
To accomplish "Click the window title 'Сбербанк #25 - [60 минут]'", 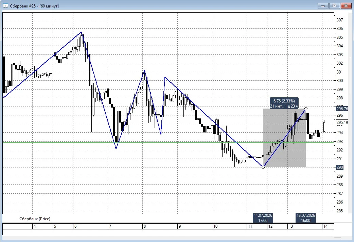I will click(x=34, y=6).
